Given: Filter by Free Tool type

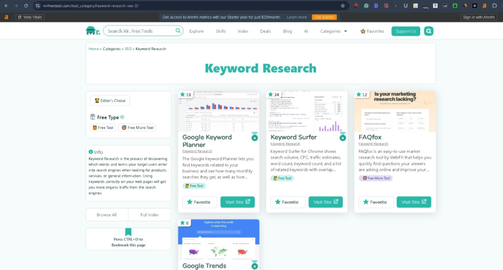Looking at the screenshot, I should click(x=103, y=127).
